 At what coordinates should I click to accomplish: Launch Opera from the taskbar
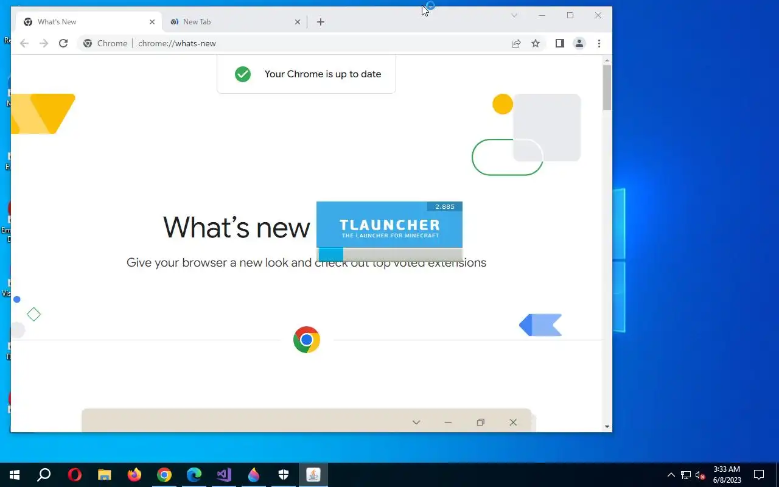(x=75, y=475)
